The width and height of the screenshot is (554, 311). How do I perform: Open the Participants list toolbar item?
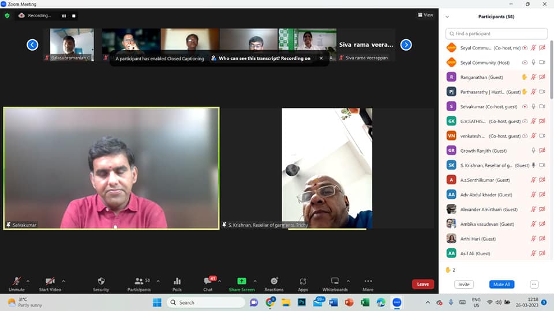click(139, 282)
